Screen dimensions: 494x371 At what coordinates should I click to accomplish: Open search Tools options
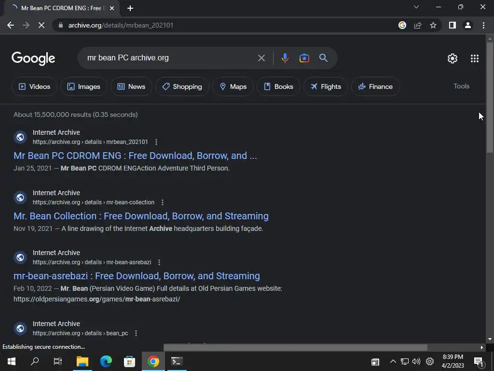(461, 86)
